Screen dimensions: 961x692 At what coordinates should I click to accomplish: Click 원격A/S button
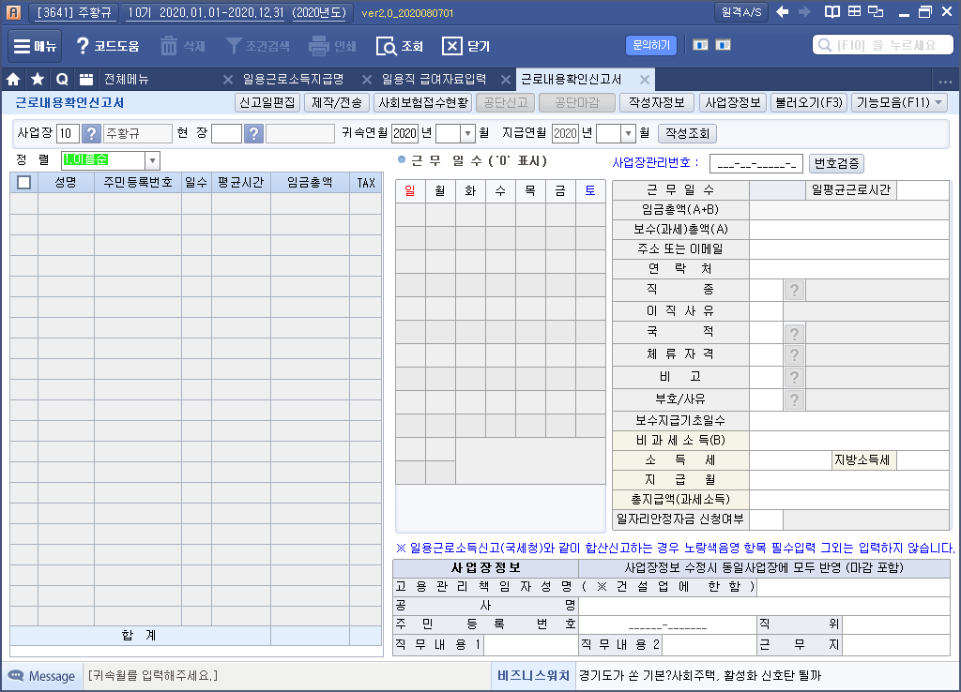[741, 11]
